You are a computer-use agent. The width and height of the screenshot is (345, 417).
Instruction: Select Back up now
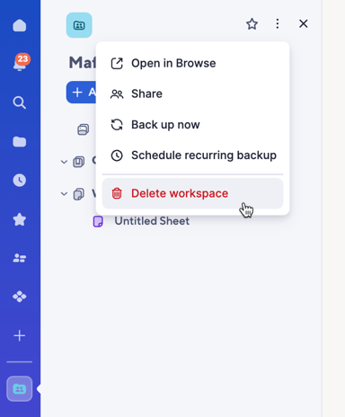click(x=192, y=125)
